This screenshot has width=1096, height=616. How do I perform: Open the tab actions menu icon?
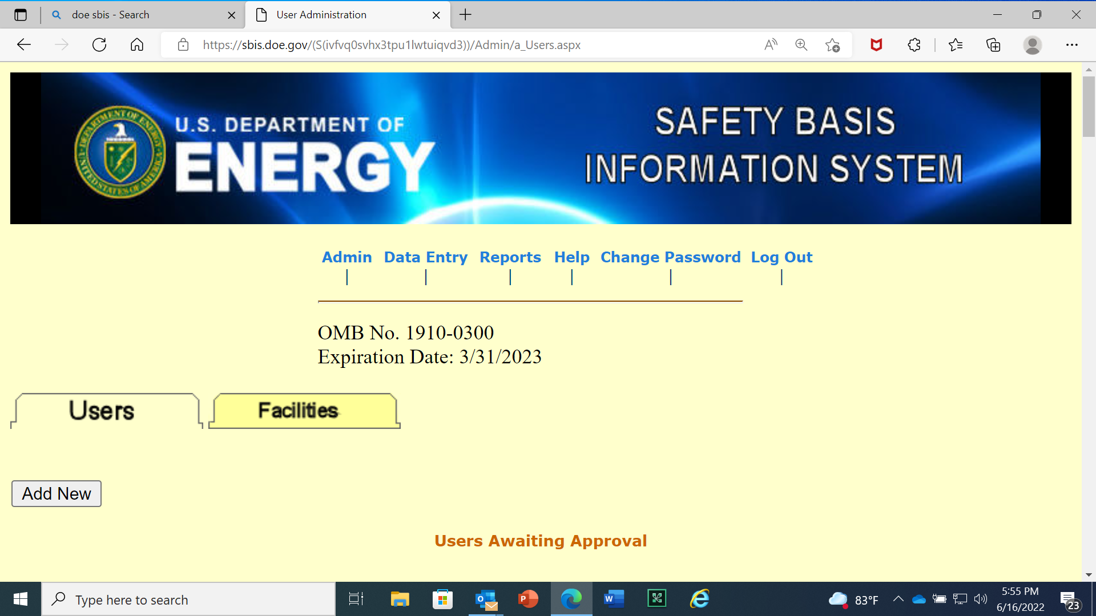(21, 15)
